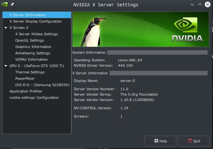The width and height of the screenshot is (213, 149).
Task: Close the NVIDIA X Server Settings window
Action: pos(208,5)
